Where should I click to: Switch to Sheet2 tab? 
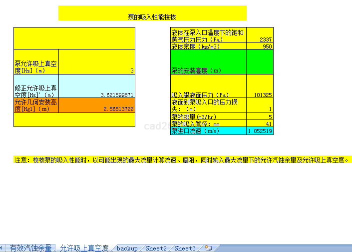coord(156,248)
